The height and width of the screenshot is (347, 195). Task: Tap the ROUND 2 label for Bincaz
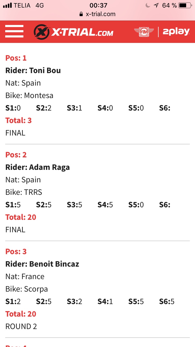pos(21,326)
